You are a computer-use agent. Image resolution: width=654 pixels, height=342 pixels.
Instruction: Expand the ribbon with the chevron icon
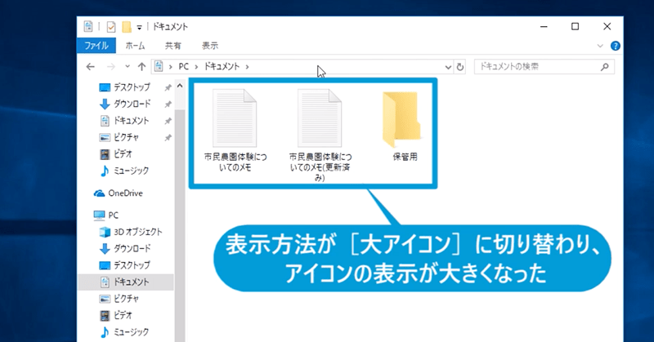(x=600, y=46)
